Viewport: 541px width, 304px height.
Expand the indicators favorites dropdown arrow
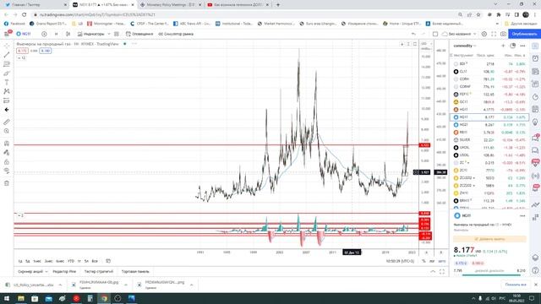[109, 34]
